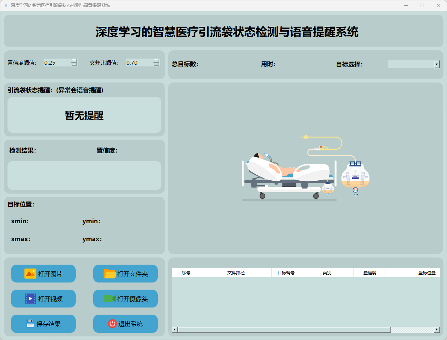Click the confidence threshold 0.25 input field
Image resolution: width=447 pixels, height=340 pixels.
[57, 63]
